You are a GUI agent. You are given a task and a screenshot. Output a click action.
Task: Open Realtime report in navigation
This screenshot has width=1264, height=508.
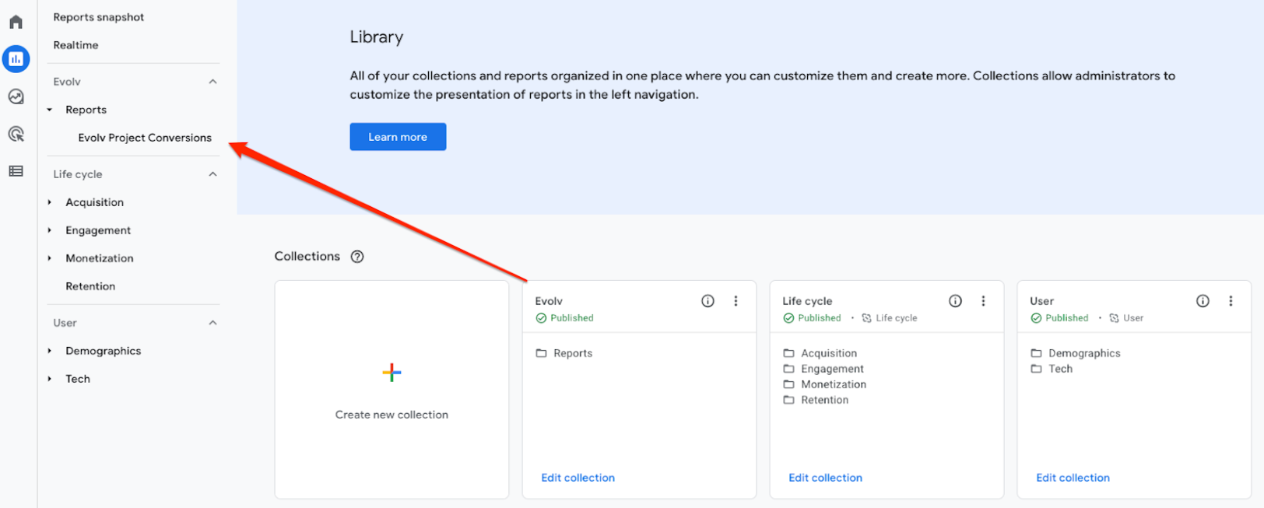click(75, 45)
